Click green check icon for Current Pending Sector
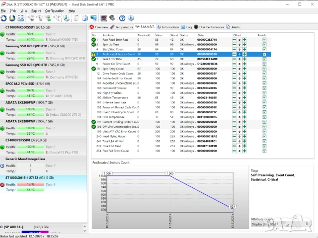The height and width of the screenshot is (238, 318). click(93, 122)
